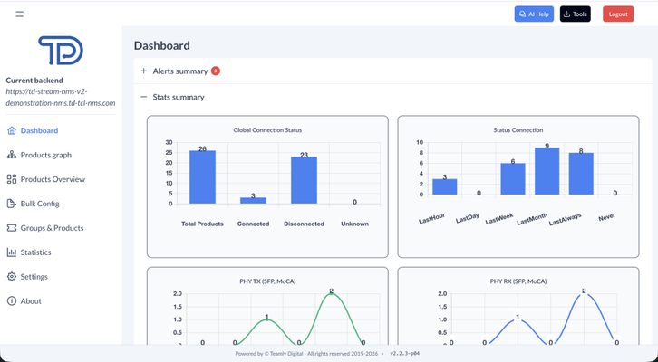
Task: Open the Statistics page from sidebar
Action: [x=35, y=252]
